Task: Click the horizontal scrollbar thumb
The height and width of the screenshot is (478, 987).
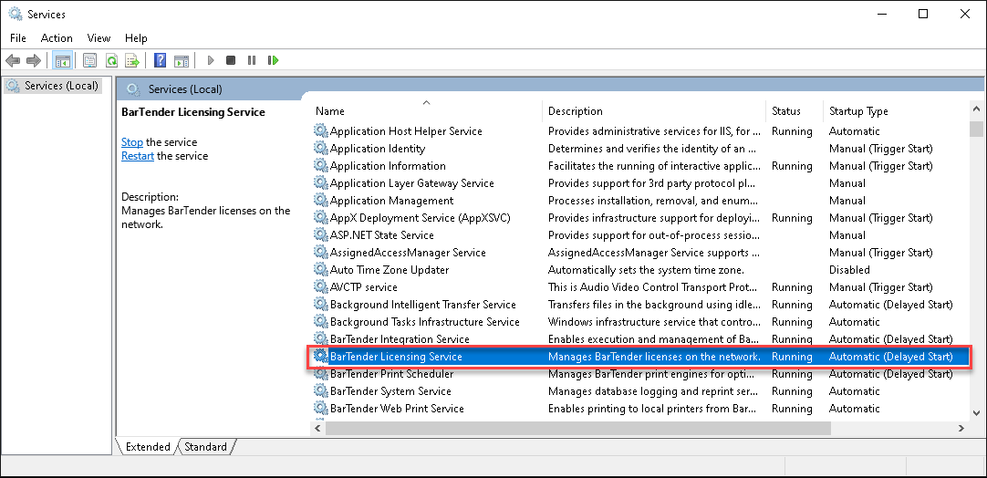Action: click(x=577, y=428)
